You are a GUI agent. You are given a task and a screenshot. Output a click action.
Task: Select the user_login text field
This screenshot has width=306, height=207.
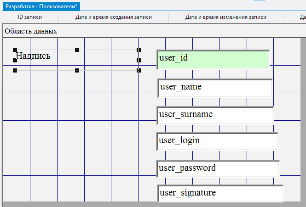(x=217, y=141)
